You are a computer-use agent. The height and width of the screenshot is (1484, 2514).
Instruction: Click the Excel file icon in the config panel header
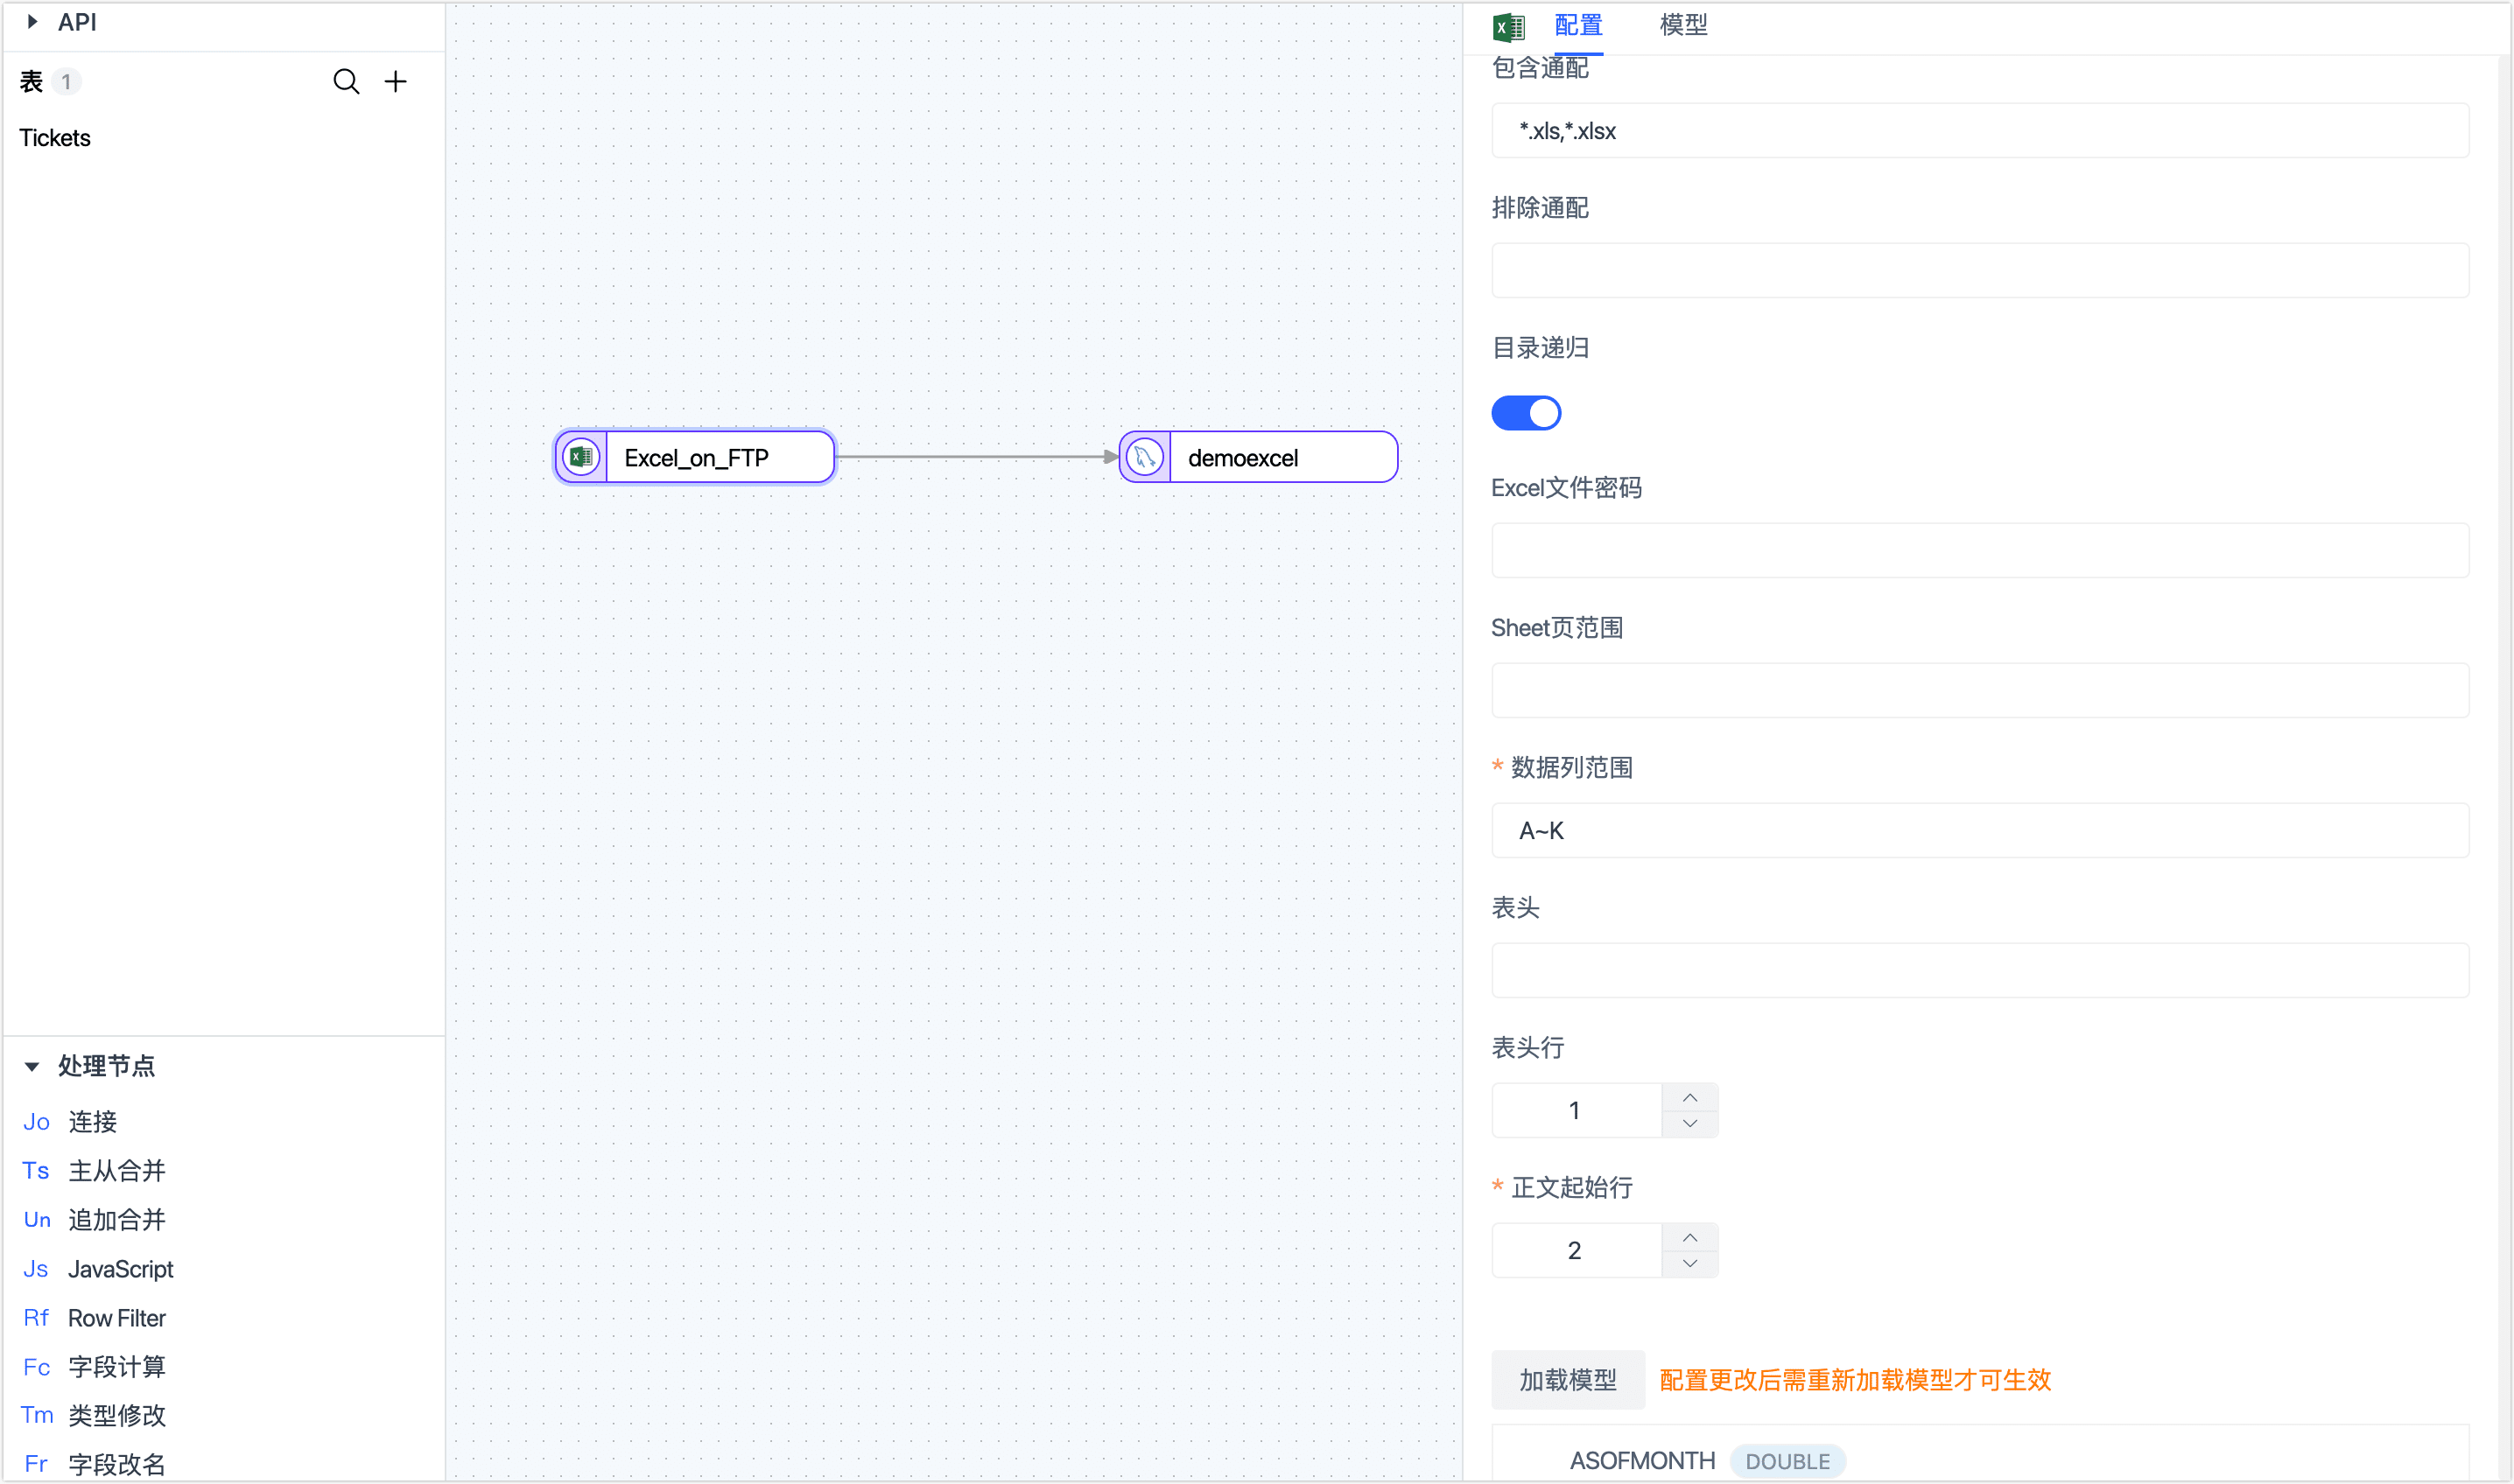click(x=1508, y=27)
